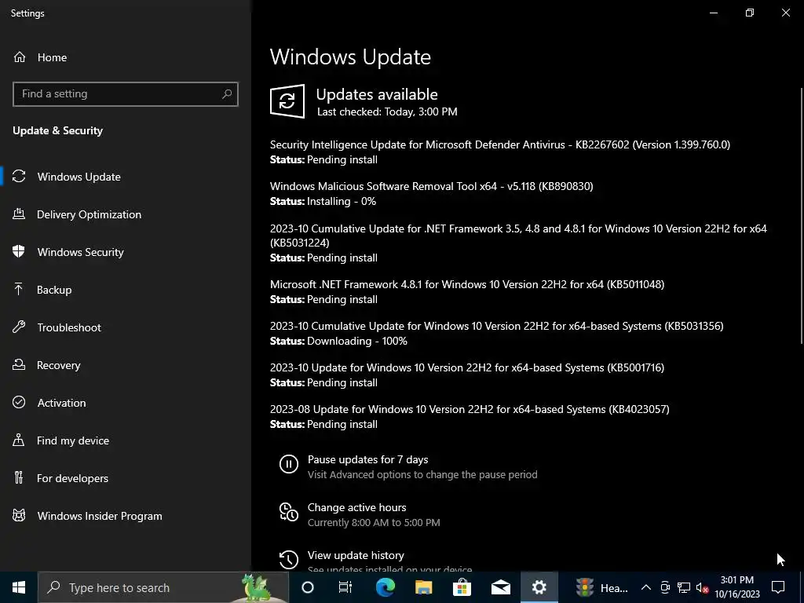The width and height of the screenshot is (804, 603).
Task: Click the Delivery Optimization icon
Action: (19, 214)
